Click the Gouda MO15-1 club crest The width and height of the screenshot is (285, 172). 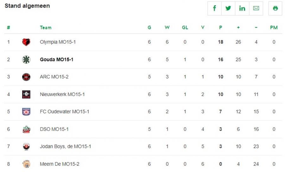(x=26, y=59)
